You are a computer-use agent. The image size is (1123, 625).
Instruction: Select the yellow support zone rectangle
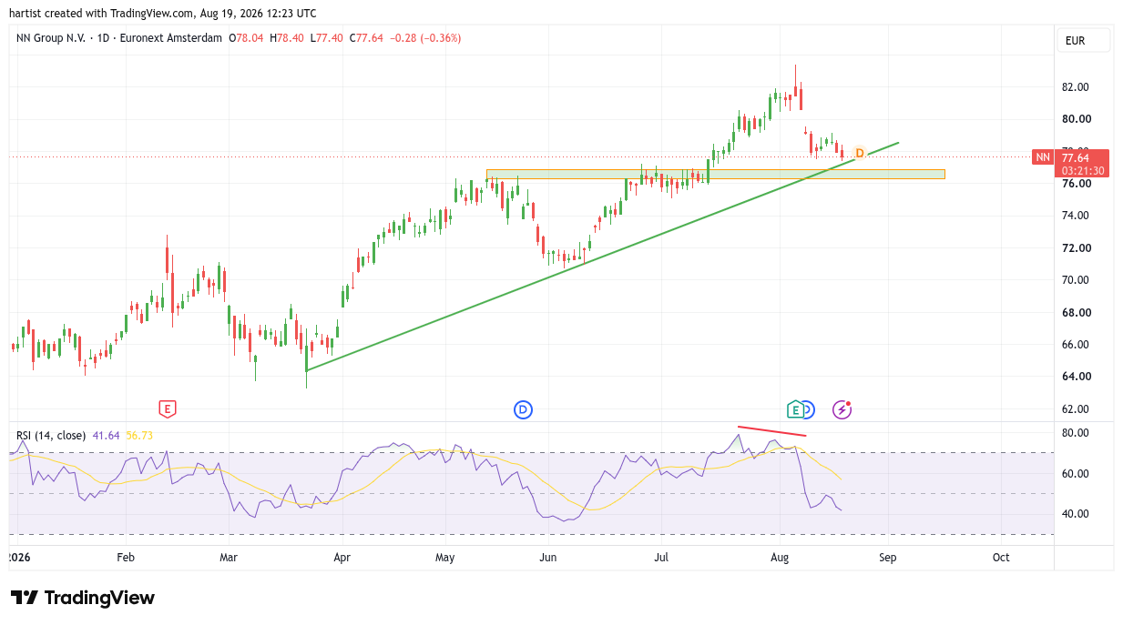716,174
